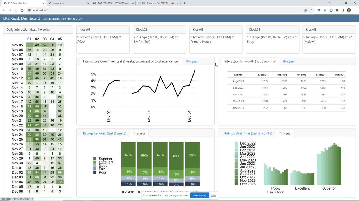Click the share page icon in address bar
The height and width of the screenshot is (201, 359).
pos(305,10)
